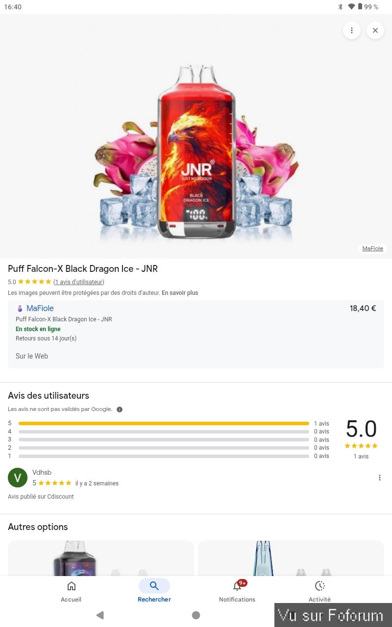The image size is (392, 627).
Task: Tap the green V reviewer avatar
Action: [x=18, y=478]
